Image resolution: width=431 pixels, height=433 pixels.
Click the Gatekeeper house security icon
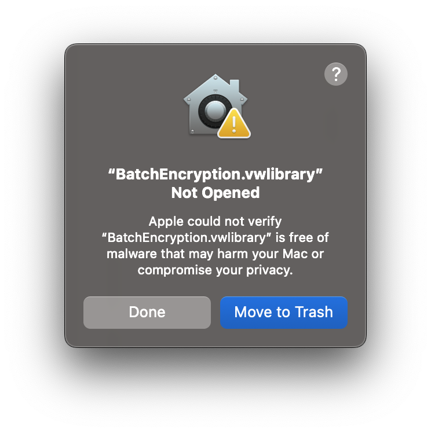click(217, 106)
